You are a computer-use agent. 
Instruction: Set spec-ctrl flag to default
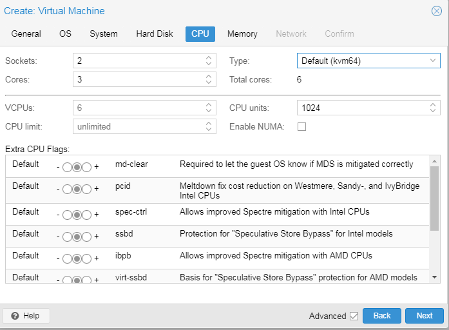click(x=77, y=215)
